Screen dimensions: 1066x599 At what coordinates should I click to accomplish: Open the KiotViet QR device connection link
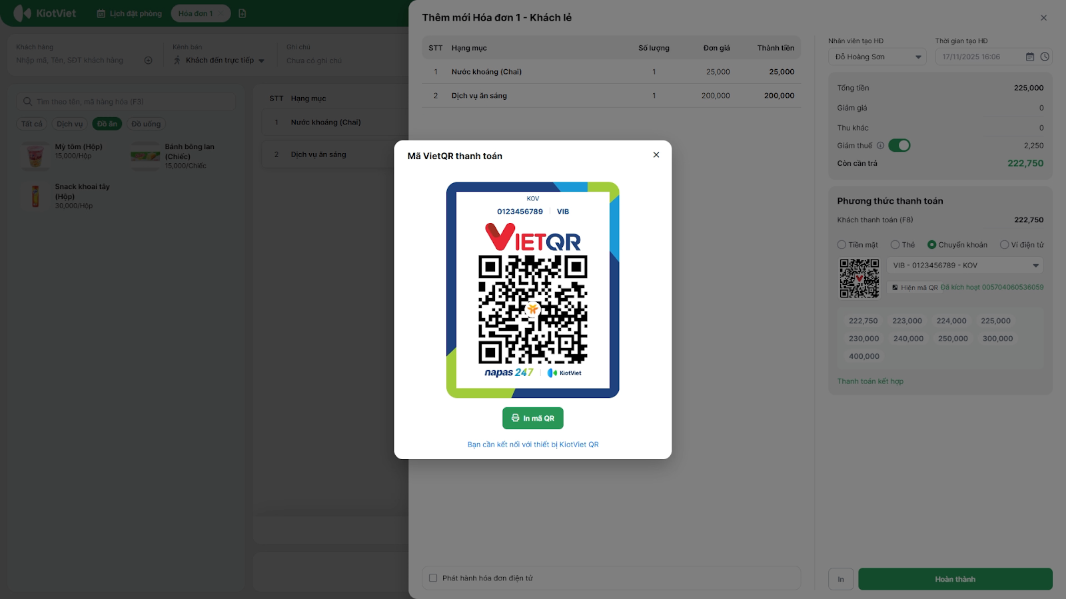point(533,445)
